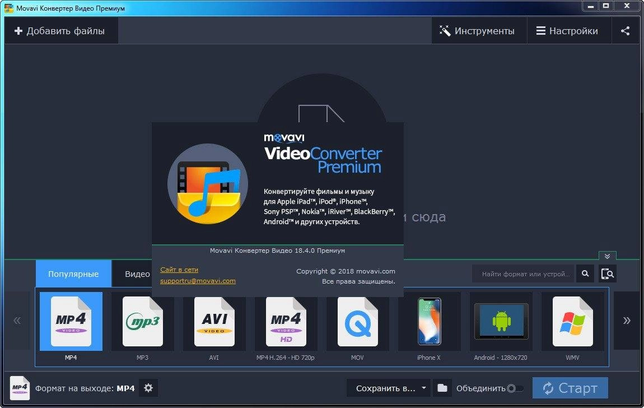Maximize the Movavi window
This screenshot has height=408, width=644.
[x=606, y=6]
